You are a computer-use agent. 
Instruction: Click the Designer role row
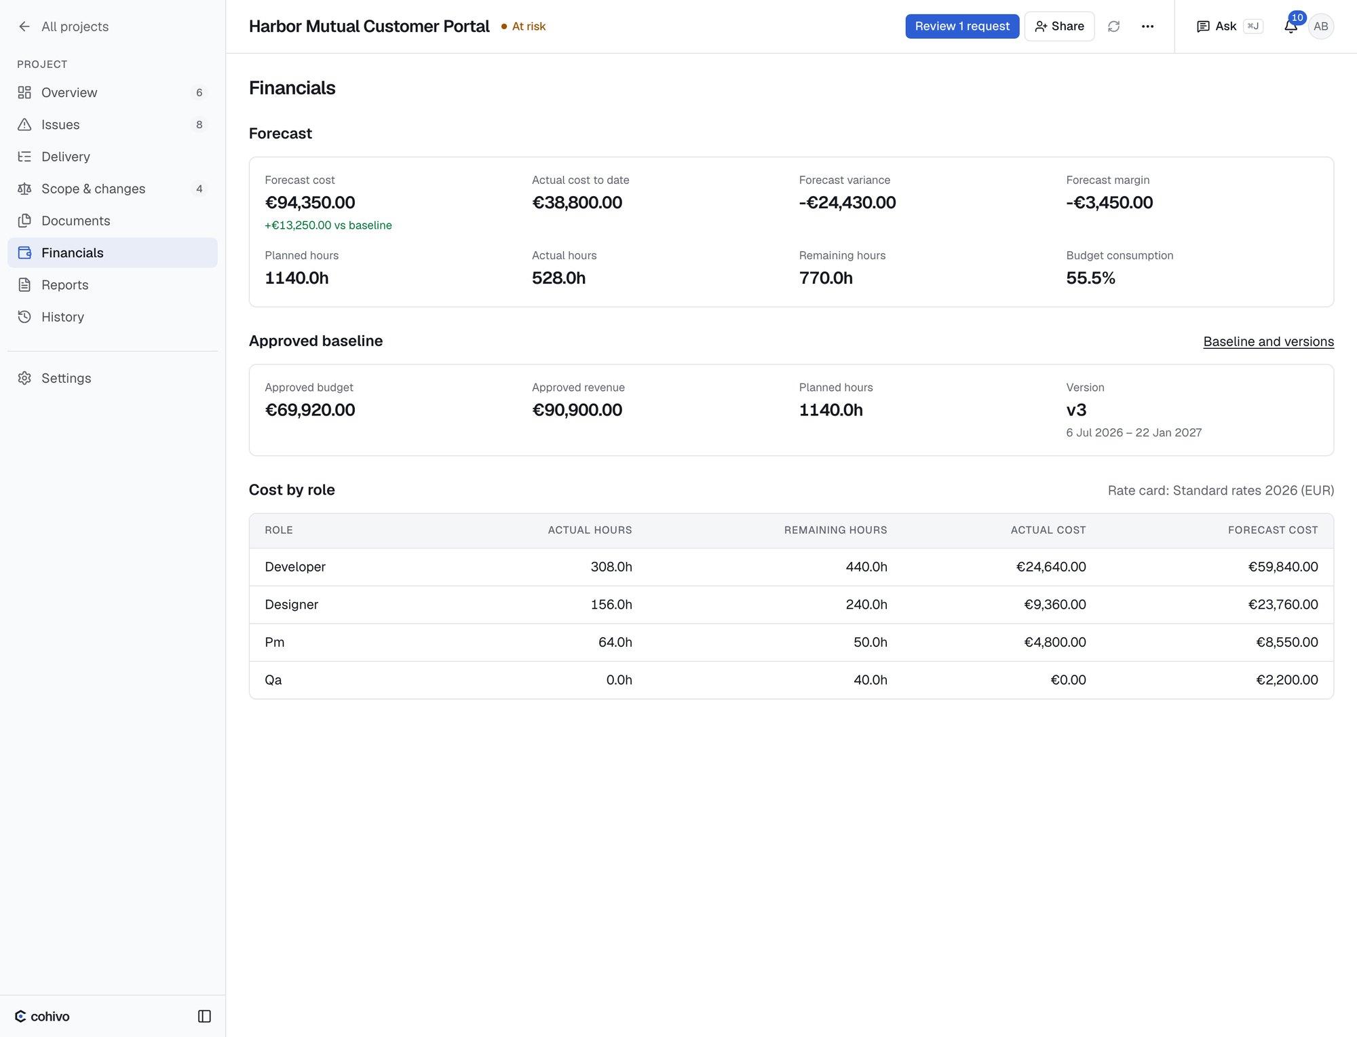coord(791,605)
